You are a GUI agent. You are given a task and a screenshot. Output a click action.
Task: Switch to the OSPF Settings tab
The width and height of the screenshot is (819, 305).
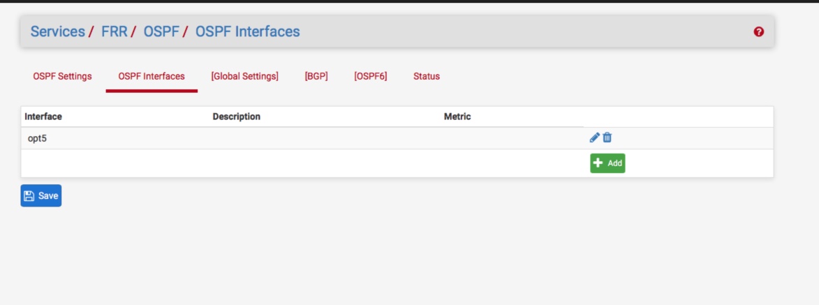click(x=62, y=77)
